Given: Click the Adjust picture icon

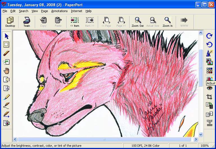Looking at the screenshot, I should click(209, 79).
